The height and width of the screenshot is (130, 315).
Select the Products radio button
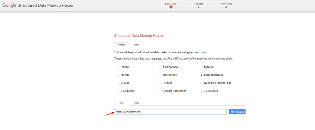160,83
